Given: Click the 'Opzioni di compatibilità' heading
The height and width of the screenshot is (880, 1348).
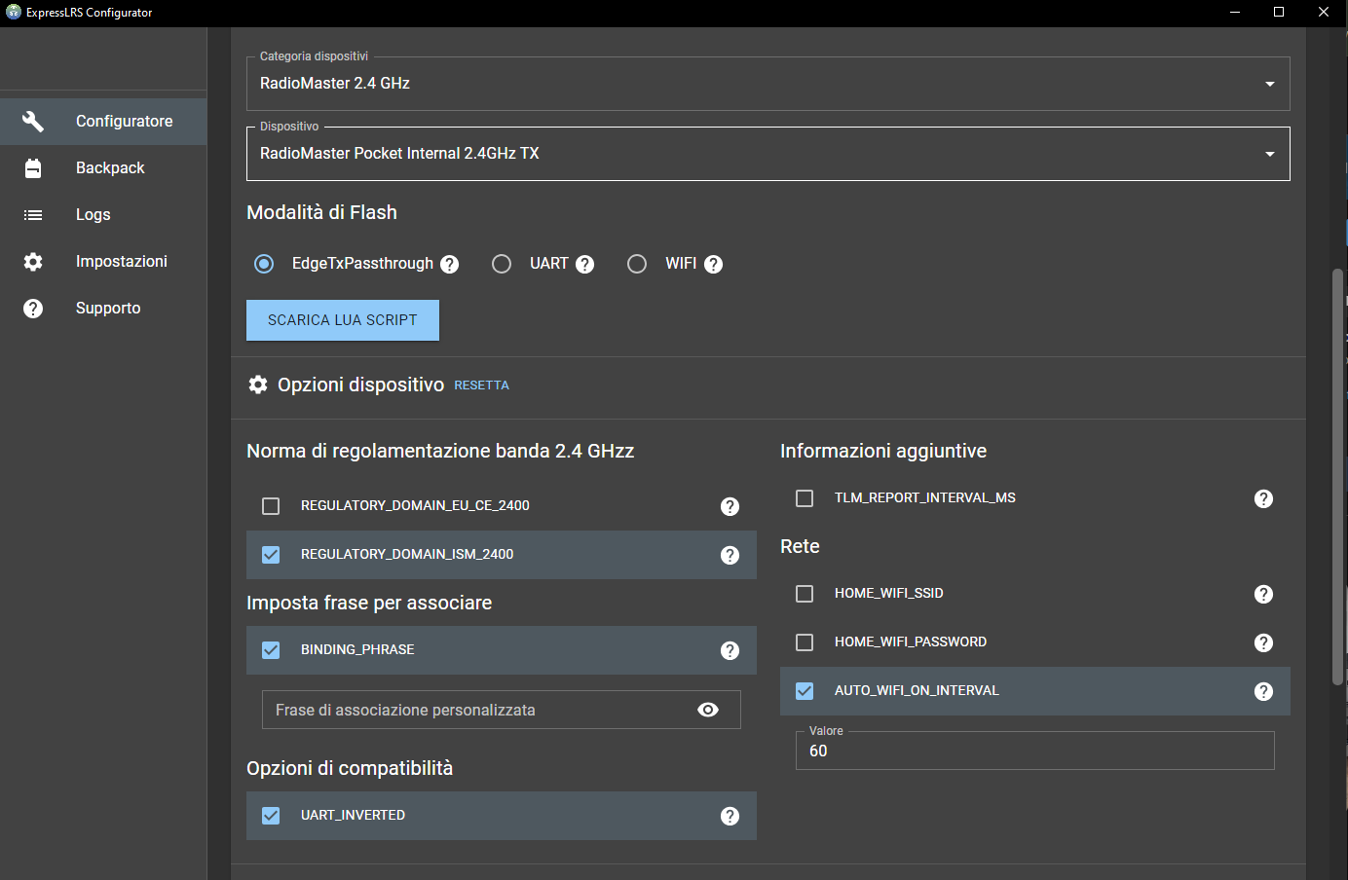Looking at the screenshot, I should point(350,768).
